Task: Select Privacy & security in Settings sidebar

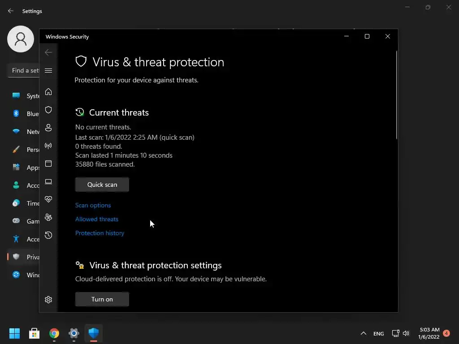Action: click(x=24, y=257)
